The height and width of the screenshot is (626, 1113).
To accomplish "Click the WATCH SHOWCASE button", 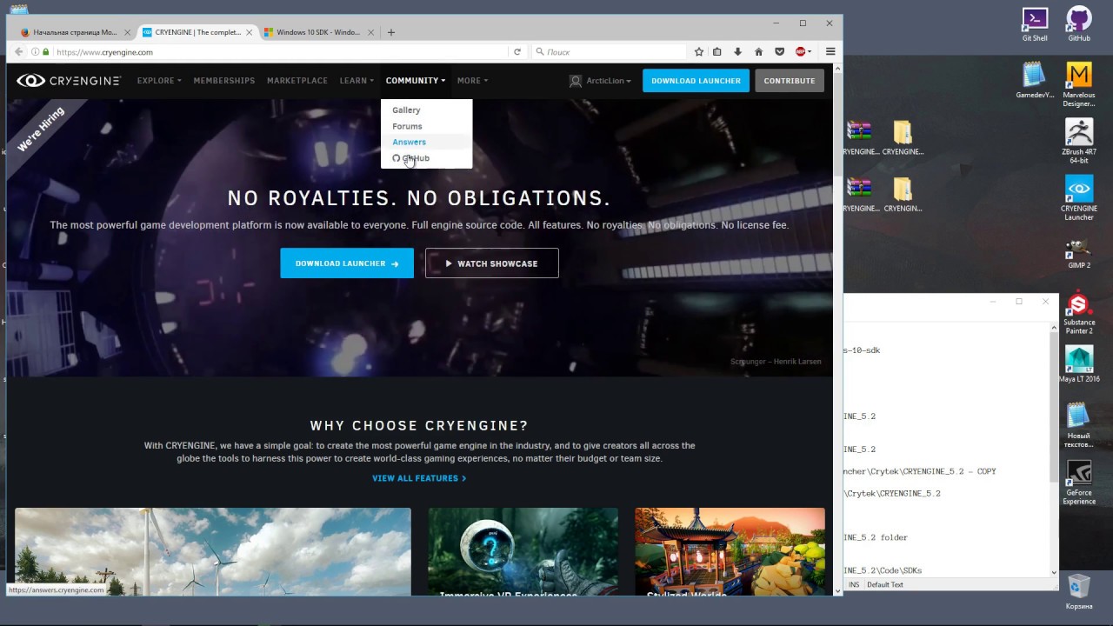I will tap(492, 263).
